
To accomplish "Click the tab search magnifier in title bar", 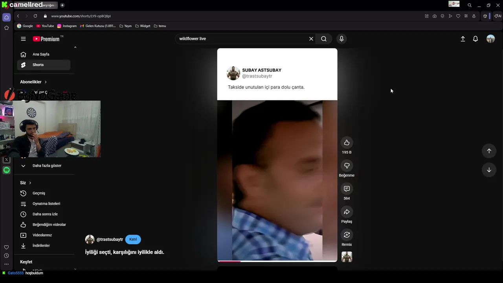I will (470, 5).
